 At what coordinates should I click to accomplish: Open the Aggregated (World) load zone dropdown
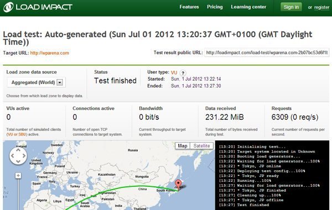tap(37, 82)
